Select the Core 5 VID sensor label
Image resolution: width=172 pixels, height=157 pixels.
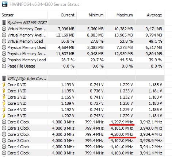tap(17, 116)
